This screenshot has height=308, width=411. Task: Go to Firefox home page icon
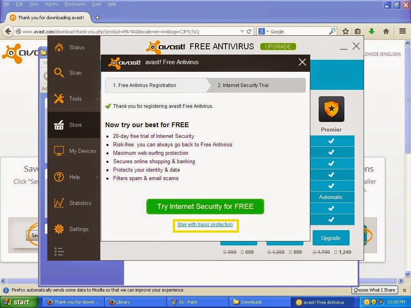(386, 31)
